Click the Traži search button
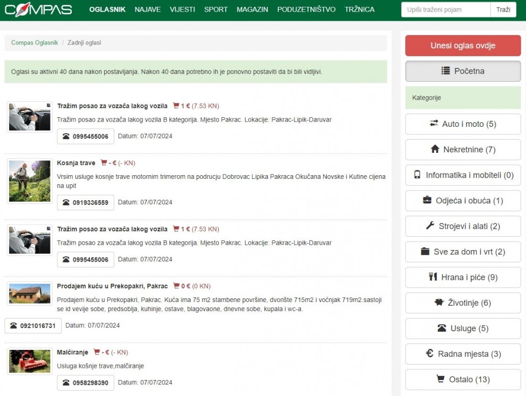 coord(503,10)
